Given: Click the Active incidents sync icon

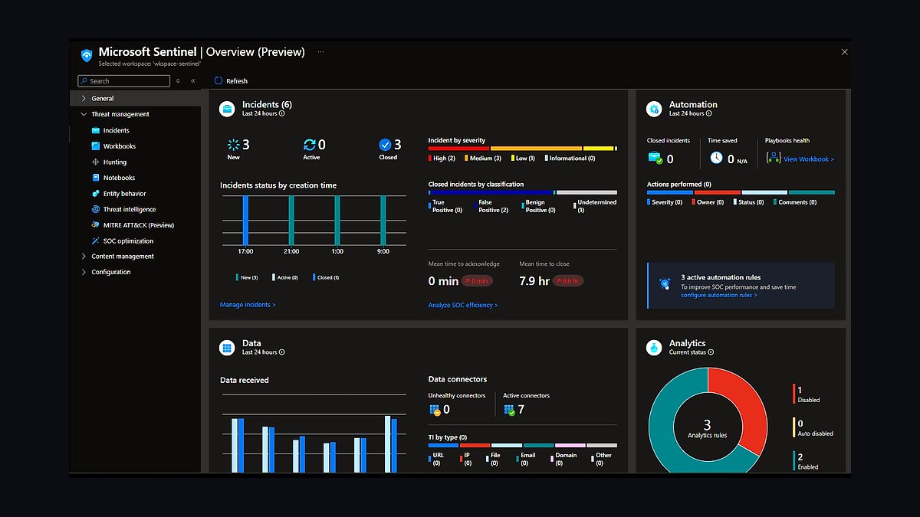Looking at the screenshot, I should coord(310,144).
